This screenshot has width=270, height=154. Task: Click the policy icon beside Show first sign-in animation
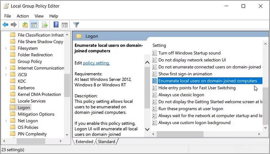pos(155,74)
